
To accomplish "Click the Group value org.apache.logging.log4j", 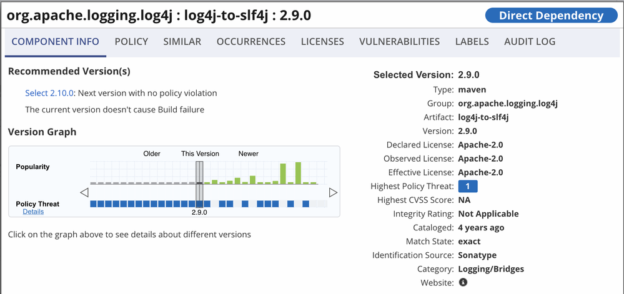I will (x=508, y=104).
